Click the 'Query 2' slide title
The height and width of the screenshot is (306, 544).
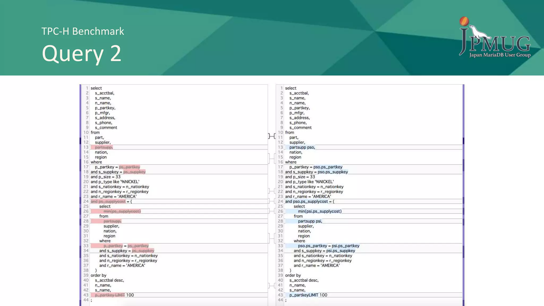pos(82,53)
